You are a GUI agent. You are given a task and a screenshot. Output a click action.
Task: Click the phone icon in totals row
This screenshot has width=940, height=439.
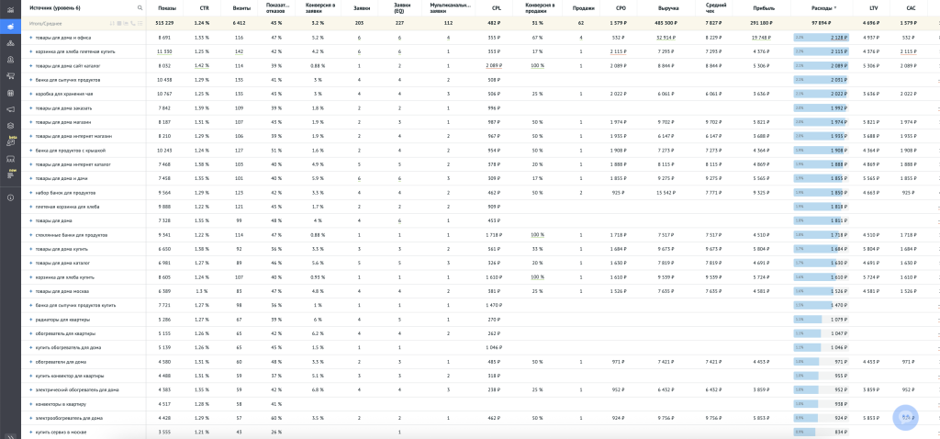point(133,22)
